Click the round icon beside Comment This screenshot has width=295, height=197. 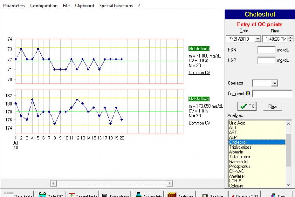(248, 93)
